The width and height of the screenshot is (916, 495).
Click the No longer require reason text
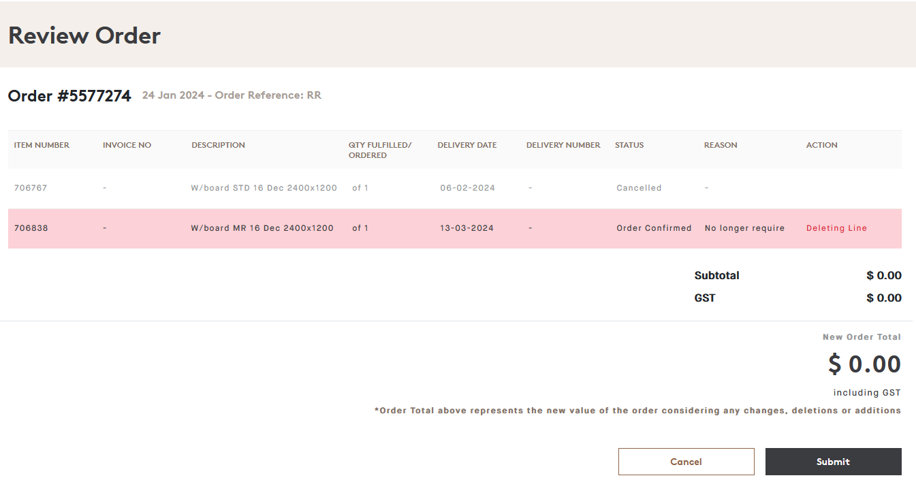[744, 228]
